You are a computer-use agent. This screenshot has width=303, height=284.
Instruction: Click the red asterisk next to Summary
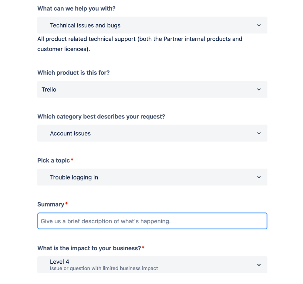66,204
